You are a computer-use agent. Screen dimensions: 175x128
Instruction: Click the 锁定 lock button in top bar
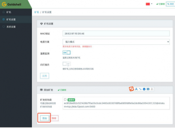170,4
